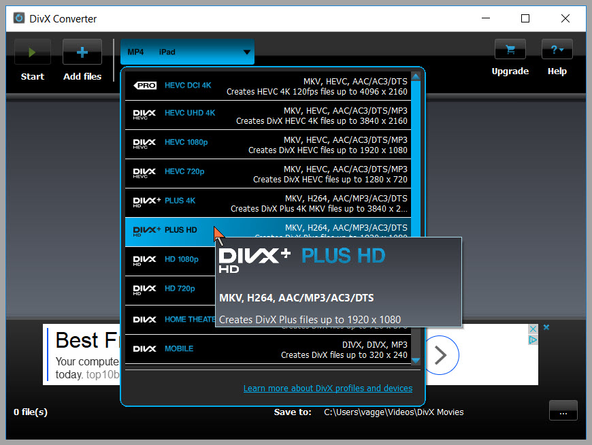Click the Add files plus icon
Image resolution: width=592 pixels, height=445 pixels.
pyautogui.click(x=82, y=52)
